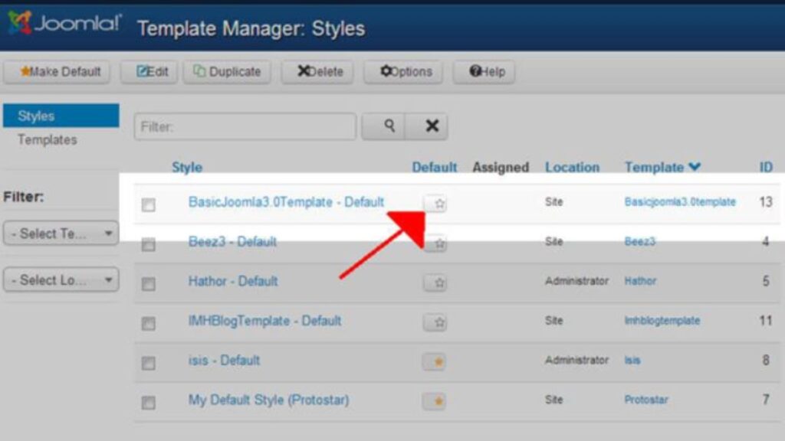The height and width of the screenshot is (441, 785).
Task: Click the Imhblogtemplate template link
Action: (662, 321)
